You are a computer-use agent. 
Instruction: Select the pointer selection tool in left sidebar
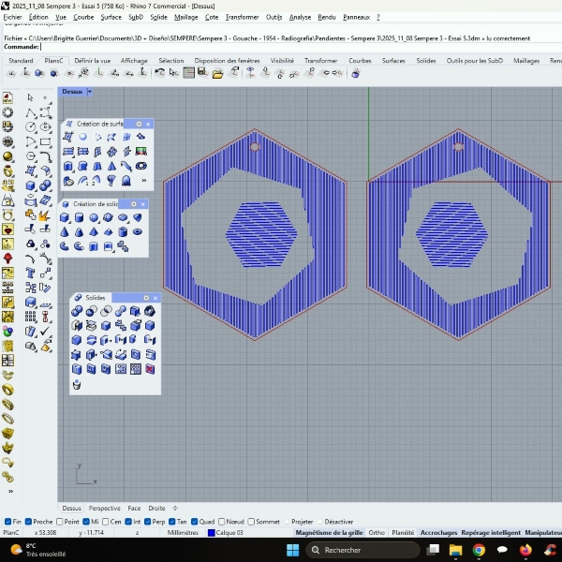pyautogui.click(x=30, y=97)
